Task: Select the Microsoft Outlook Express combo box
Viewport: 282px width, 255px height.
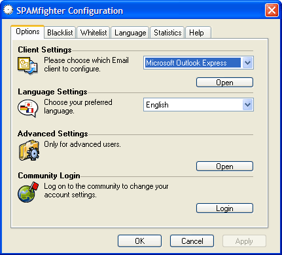Action: pos(198,63)
